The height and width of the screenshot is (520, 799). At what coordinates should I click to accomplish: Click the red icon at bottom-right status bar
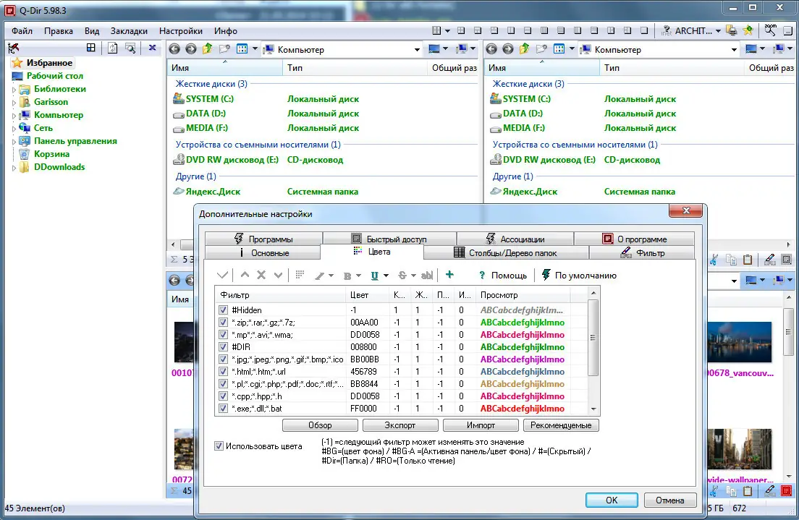(786, 490)
